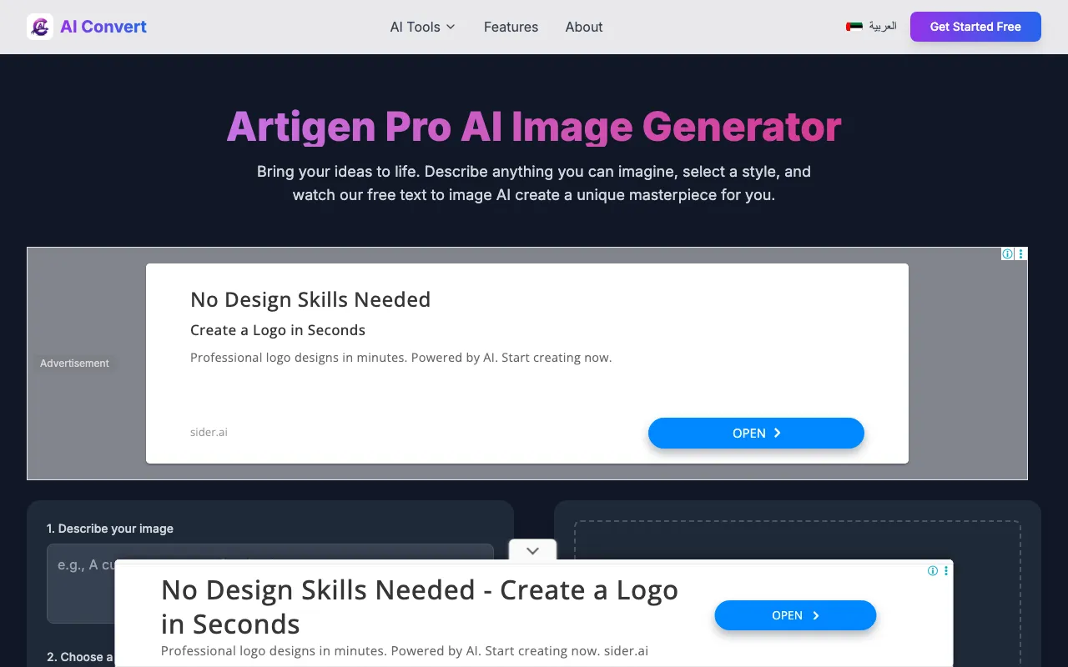Click the Artigen Pro AI Image Generator heading
Image resolution: width=1068 pixels, height=667 pixels.
tap(534, 127)
